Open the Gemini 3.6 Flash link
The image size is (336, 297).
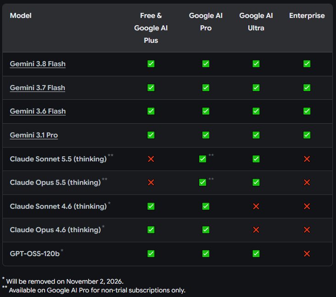tap(38, 111)
